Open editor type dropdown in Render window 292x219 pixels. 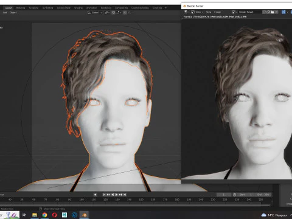pyautogui.click(x=186, y=12)
